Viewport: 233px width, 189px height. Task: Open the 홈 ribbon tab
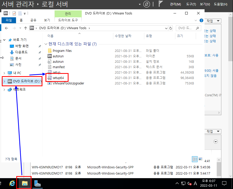[x=21, y=20]
